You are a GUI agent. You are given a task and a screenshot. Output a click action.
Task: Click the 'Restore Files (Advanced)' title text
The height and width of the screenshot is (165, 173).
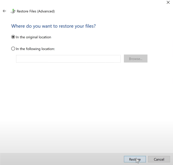[x=36, y=11]
